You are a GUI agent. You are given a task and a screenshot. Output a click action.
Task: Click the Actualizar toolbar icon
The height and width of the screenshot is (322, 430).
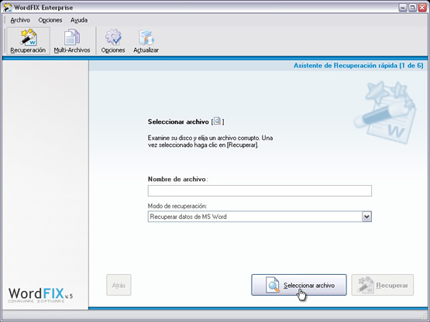click(146, 41)
